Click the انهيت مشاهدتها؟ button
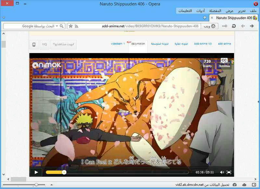 click(x=63, y=44)
